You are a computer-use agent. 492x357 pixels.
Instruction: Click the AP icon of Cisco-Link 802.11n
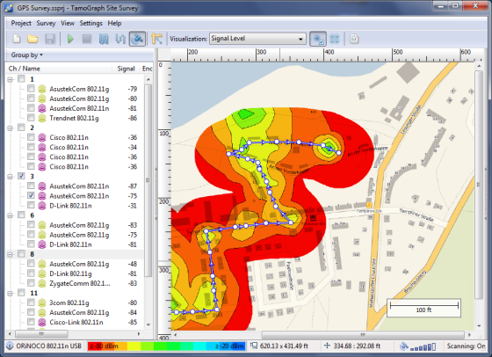42,322
